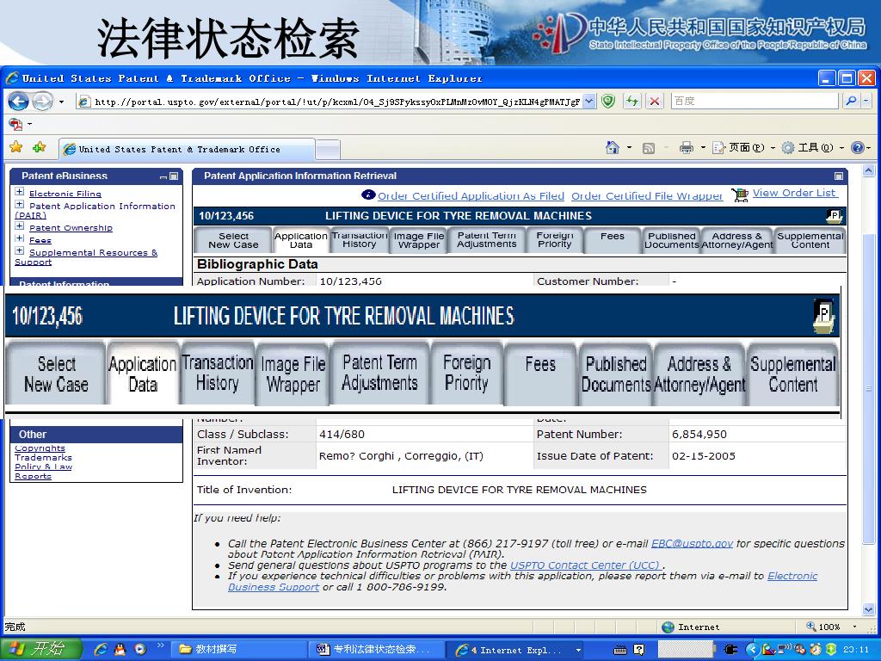Screen dimensions: 881x661
Task: Click the page scrollbar down arrow
Action: point(868,609)
